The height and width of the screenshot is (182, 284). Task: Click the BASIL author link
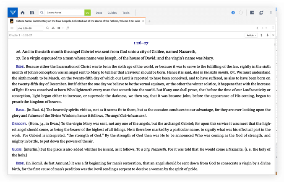coord(21,110)
